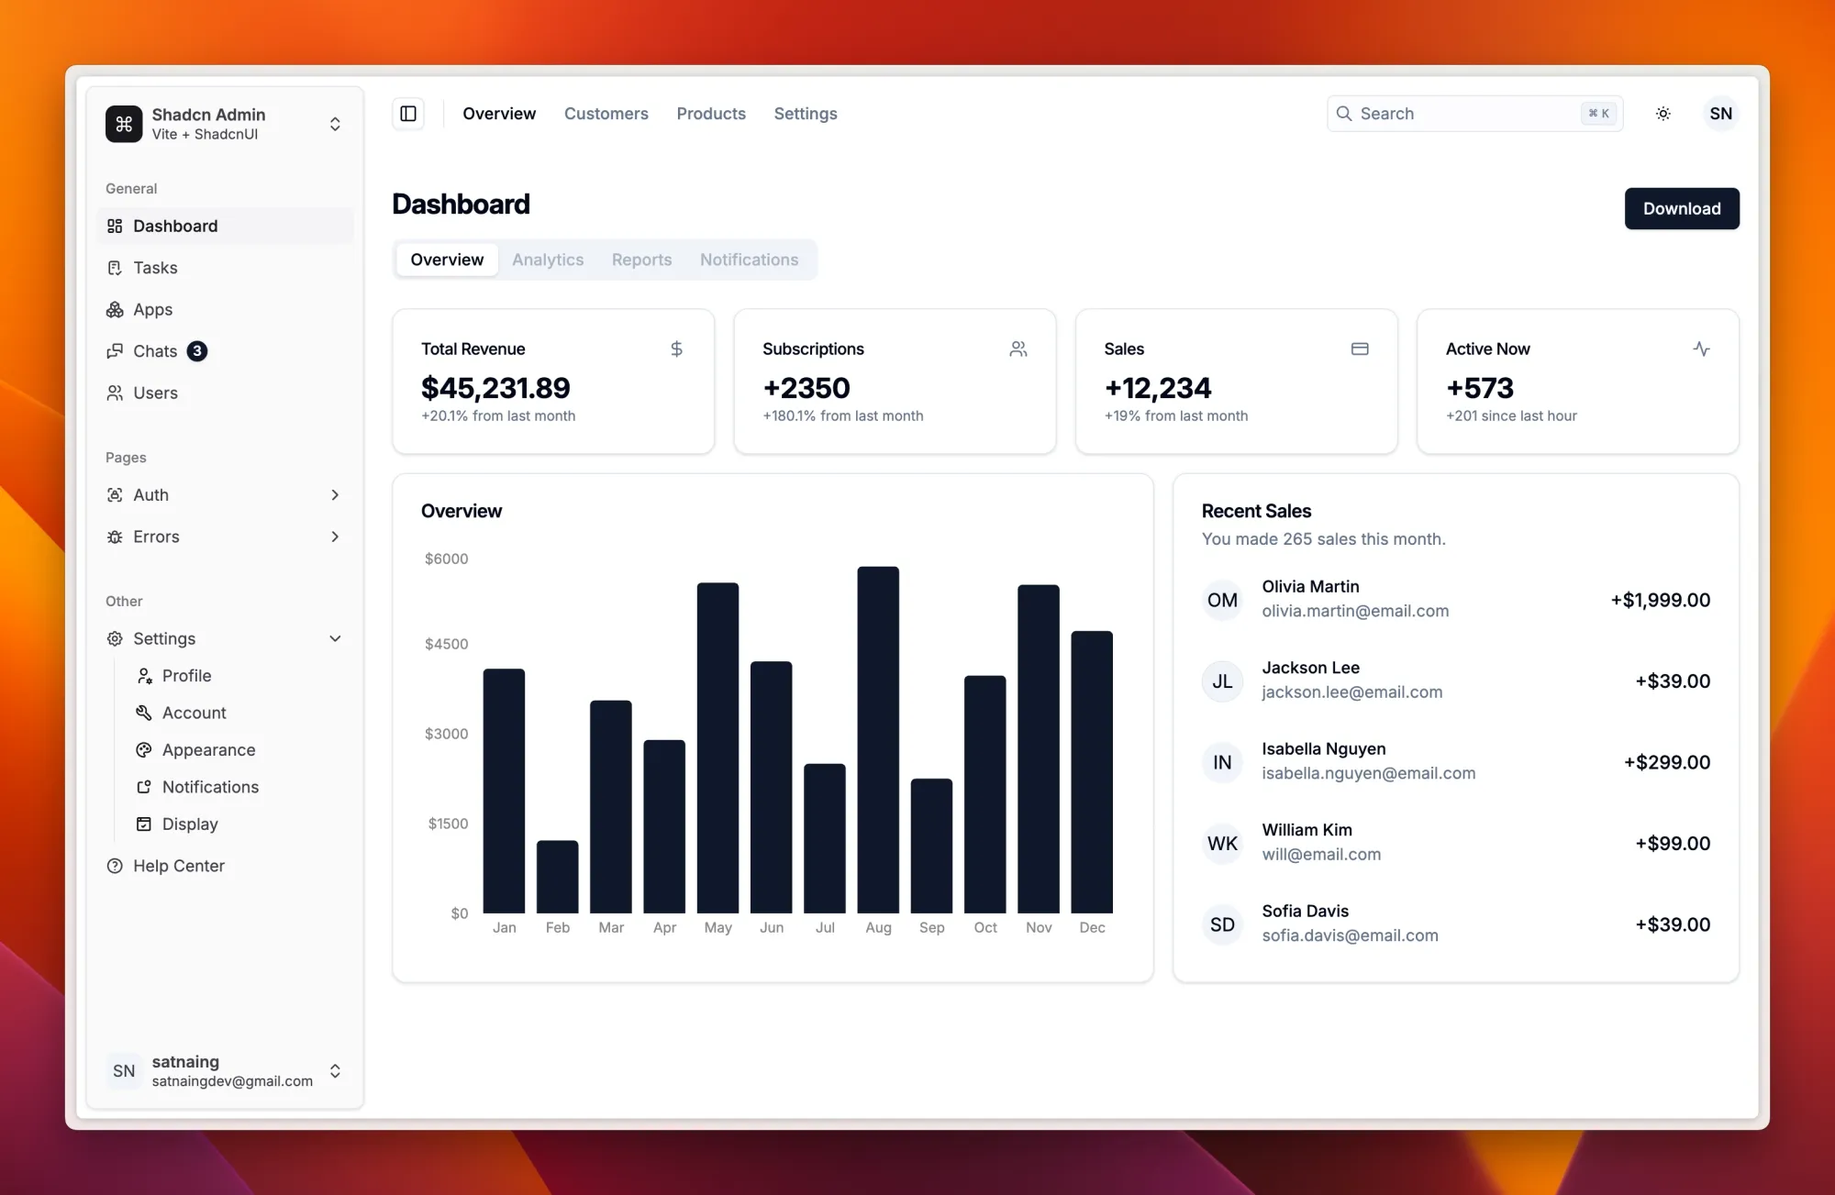This screenshot has height=1195, width=1835.
Task: Toggle the sidebar panel icon
Action: coord(408,114)
